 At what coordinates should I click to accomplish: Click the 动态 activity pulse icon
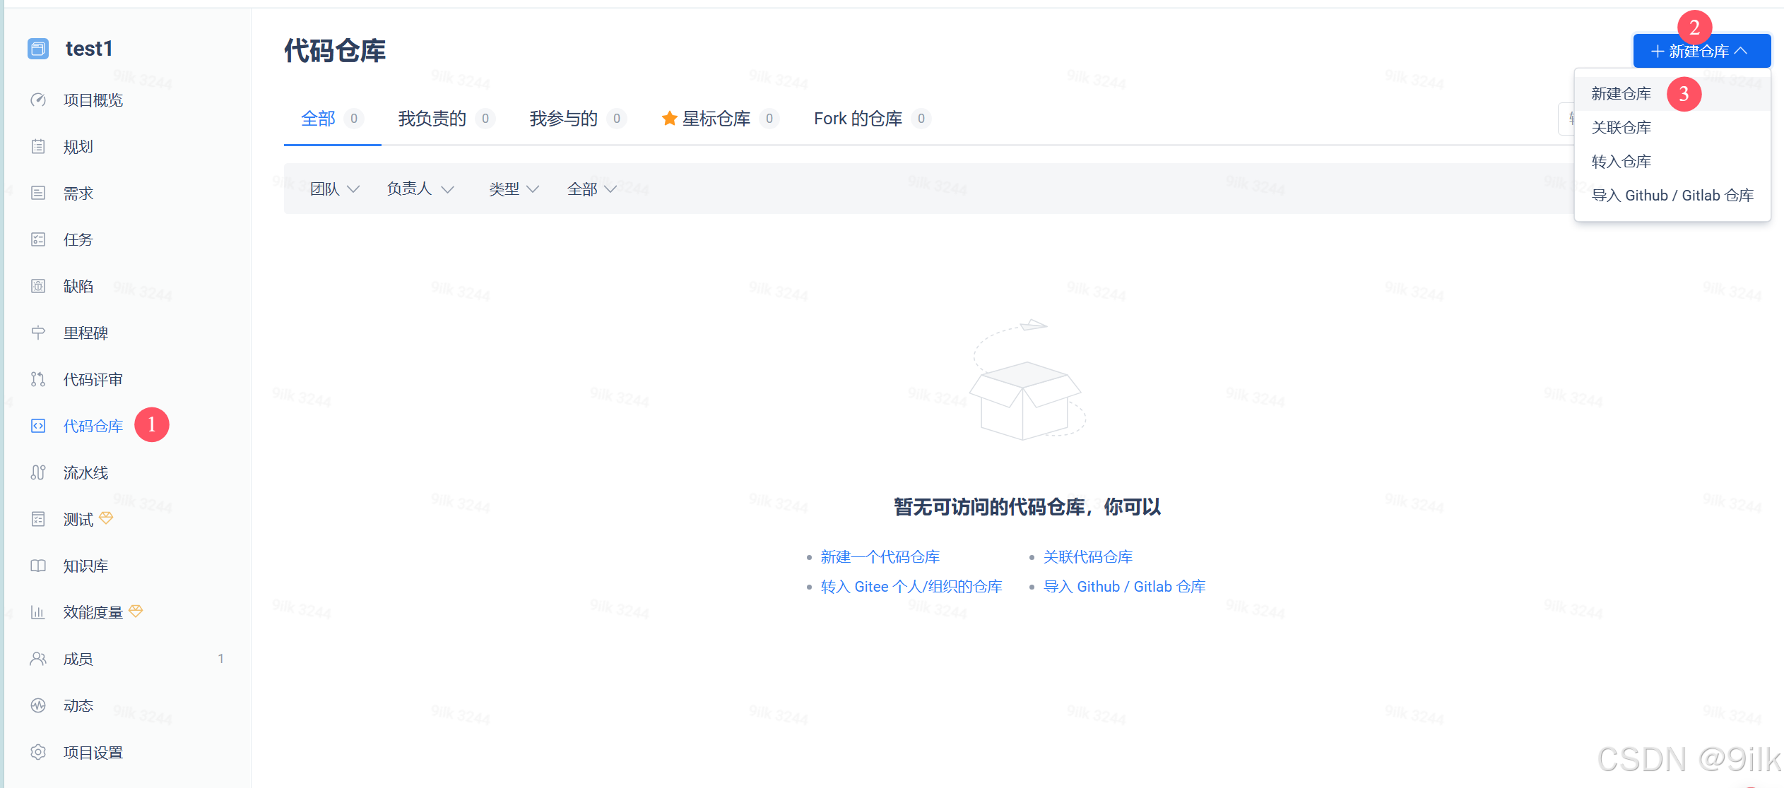pos(38,705)
